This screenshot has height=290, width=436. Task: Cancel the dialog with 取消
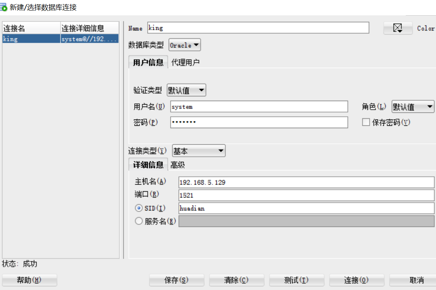coord(415,280)
